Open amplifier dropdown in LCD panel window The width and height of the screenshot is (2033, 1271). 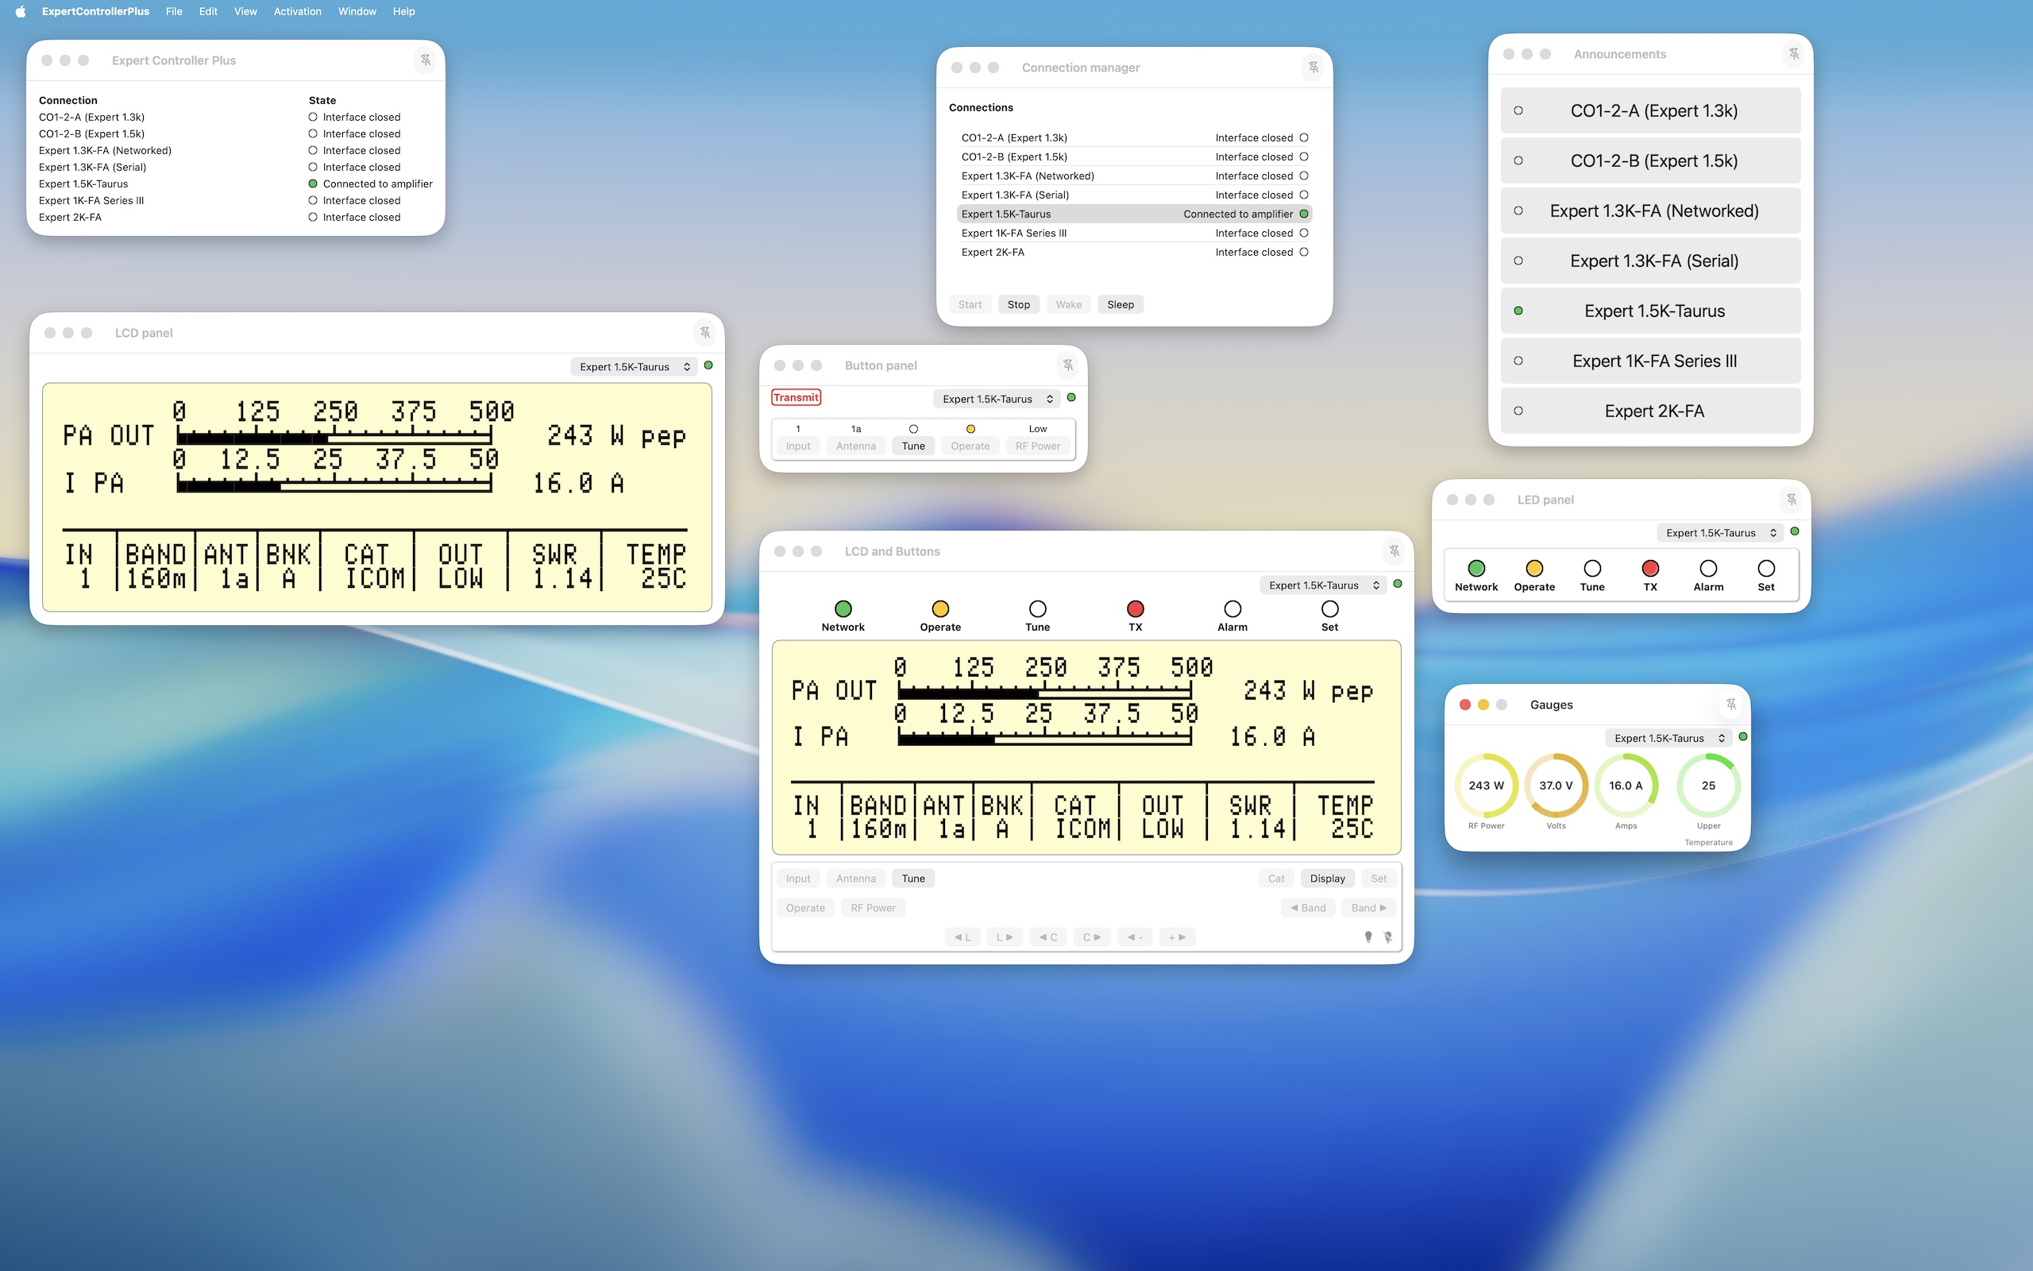(635, 366)
